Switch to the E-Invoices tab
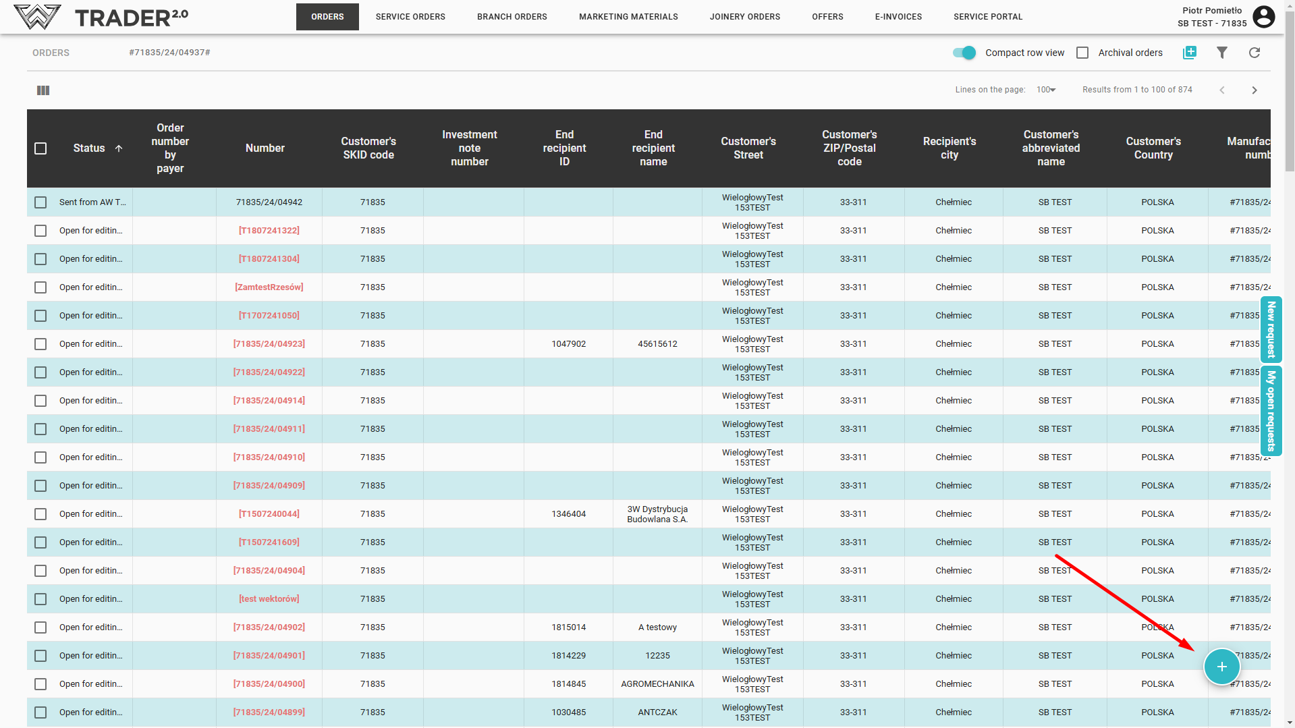The height and width of the screenshot is (728, 1295). click(x=898, y=17)
